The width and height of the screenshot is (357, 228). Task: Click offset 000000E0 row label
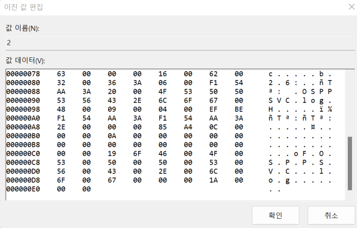click(23, 189)
